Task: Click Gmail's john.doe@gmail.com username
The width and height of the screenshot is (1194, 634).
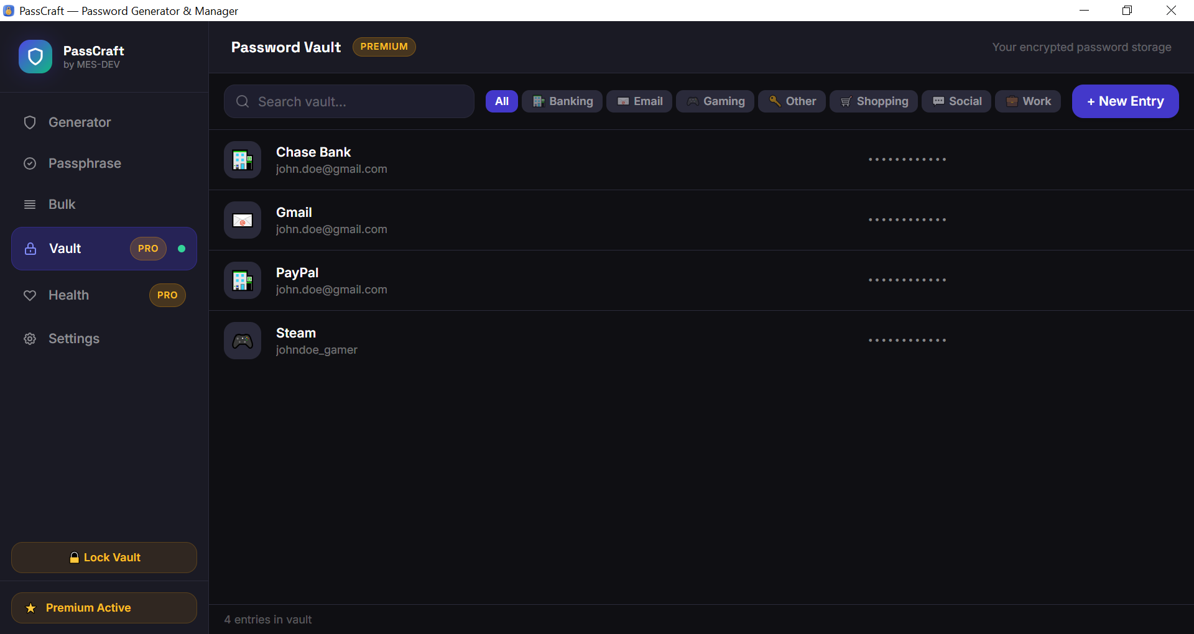Action: (x=331, y=229)
